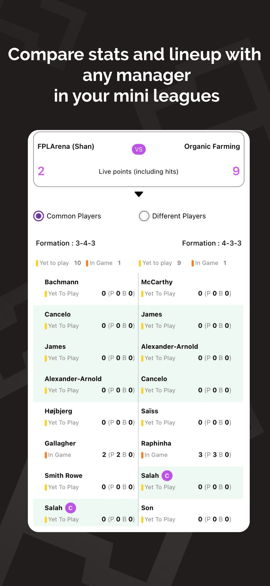This screenshot has width=270, height=586.
Task: Click orange In Game marker under Gallagher
Action: (x=46, y=455)
